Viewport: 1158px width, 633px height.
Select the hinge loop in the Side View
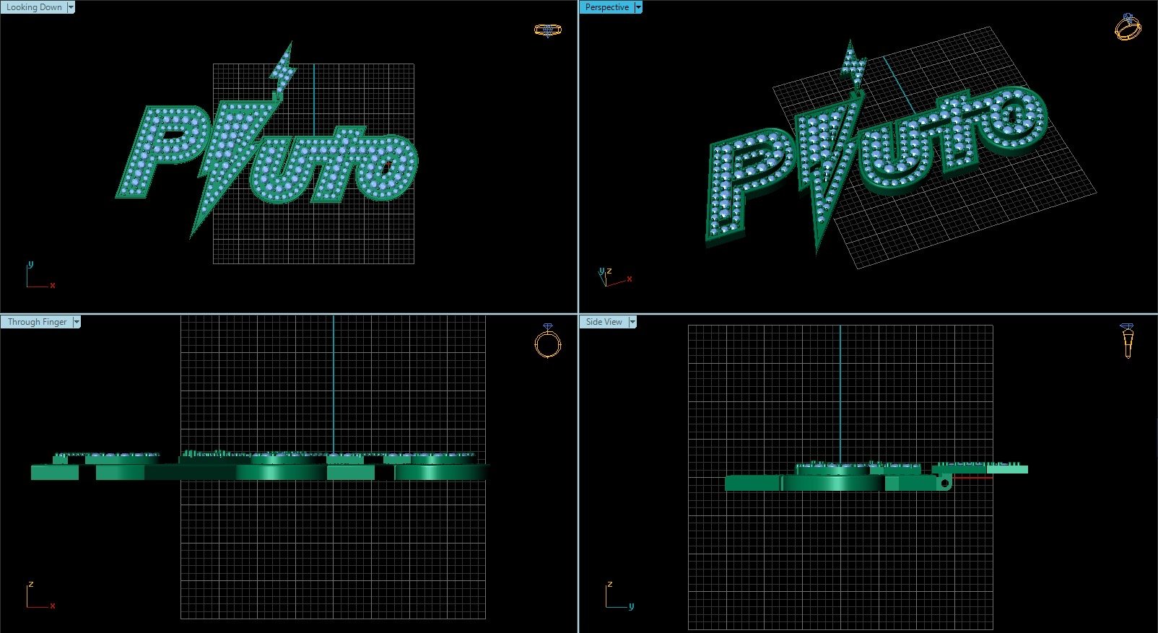[944, 483]
